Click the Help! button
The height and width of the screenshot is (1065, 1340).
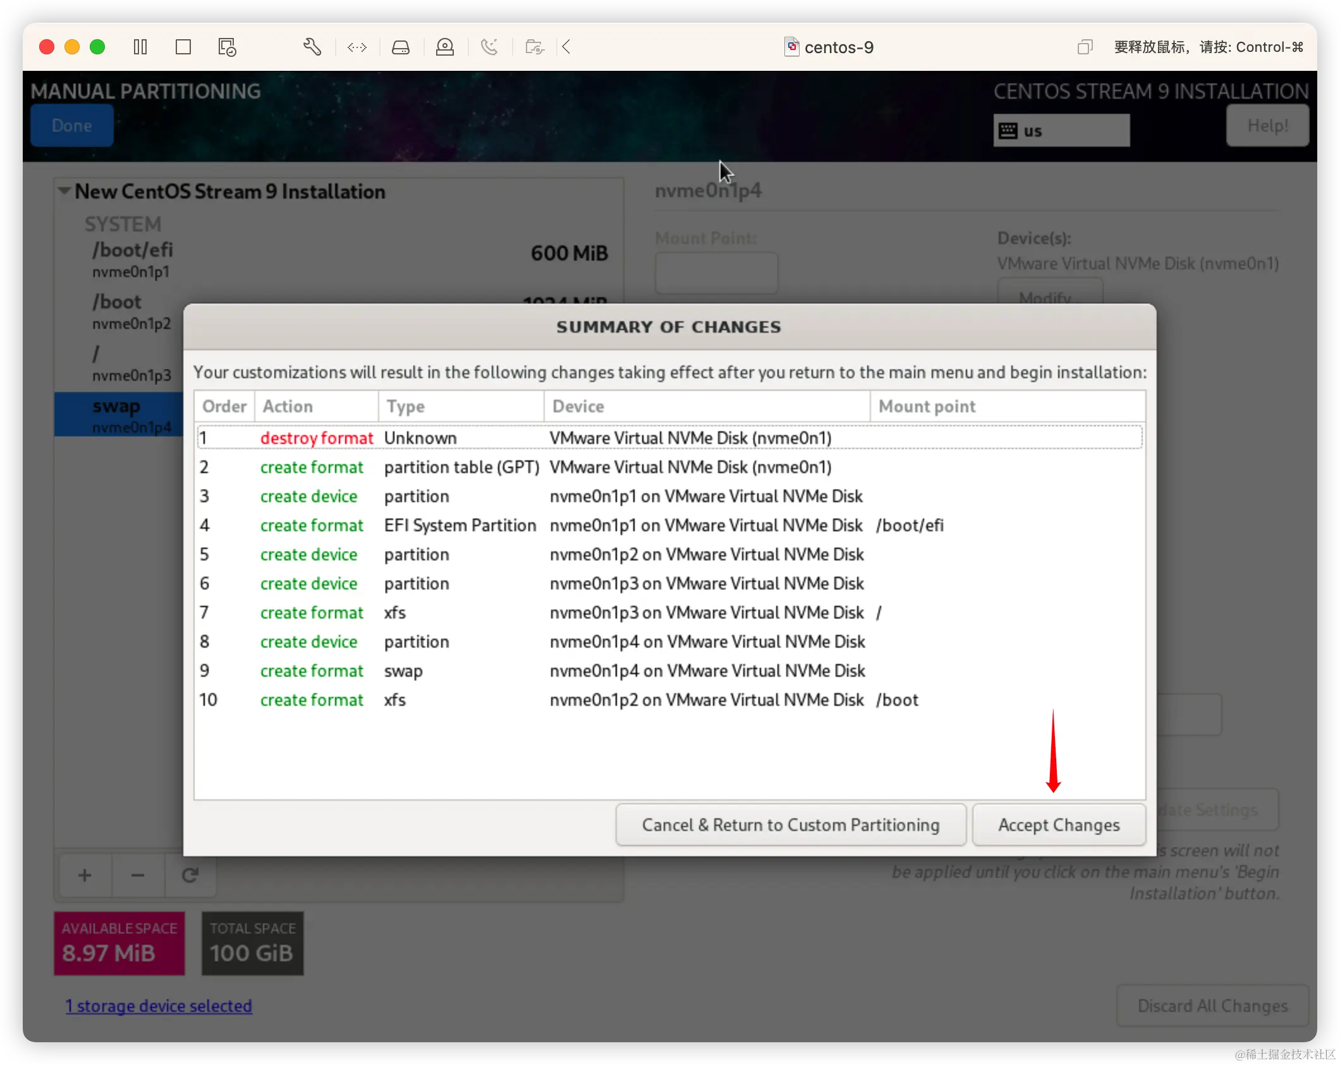click(x=1267, y=125)
